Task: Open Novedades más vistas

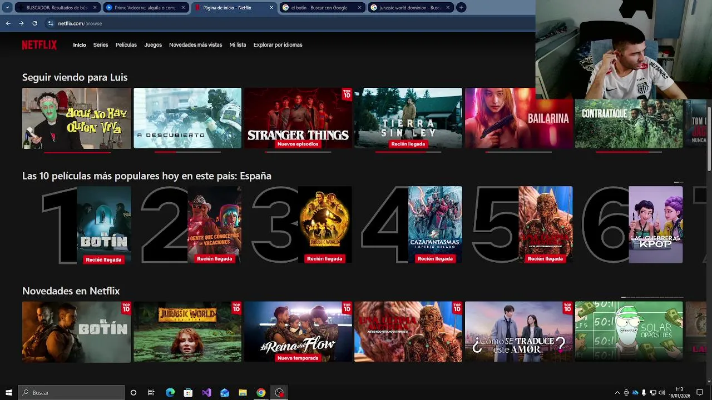Action: (195, 45)
